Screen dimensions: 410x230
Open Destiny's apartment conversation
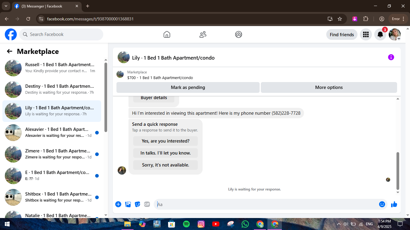point(52,90)
